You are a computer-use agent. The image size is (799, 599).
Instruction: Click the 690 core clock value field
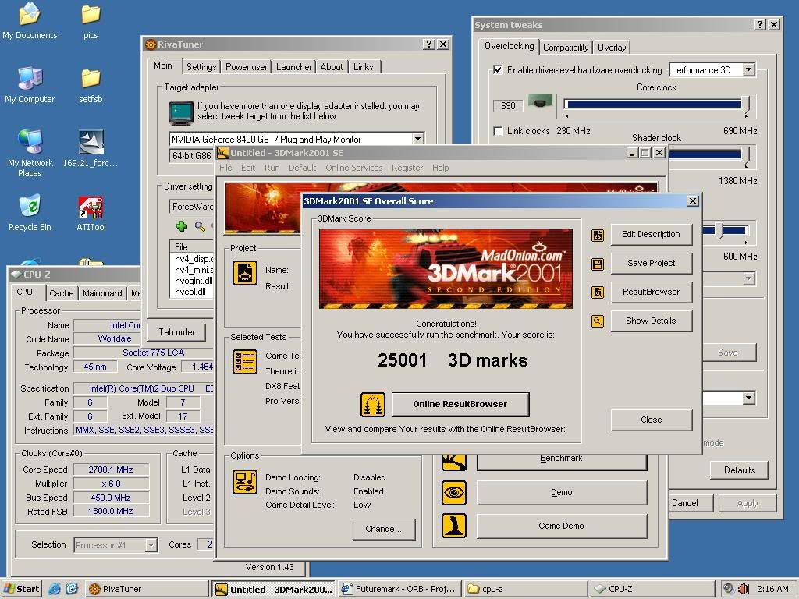507,106
